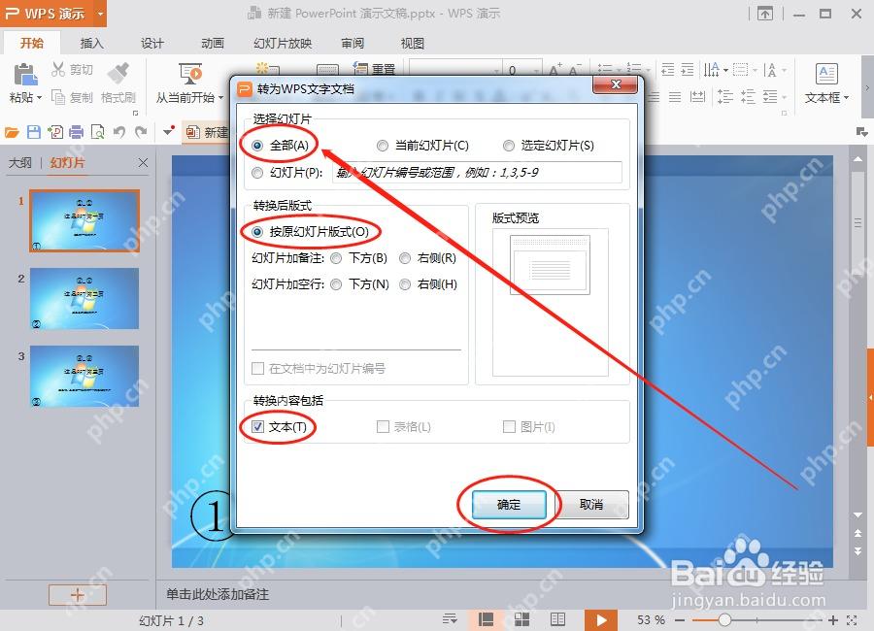This screenshot has height=631, width=874.
Task: Switch to slide sorter view icon
Action: coord(521,619)
